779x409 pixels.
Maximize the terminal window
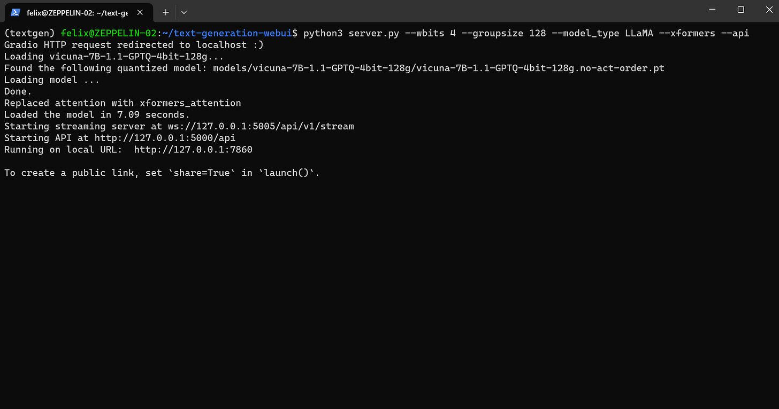pos(741,10)
